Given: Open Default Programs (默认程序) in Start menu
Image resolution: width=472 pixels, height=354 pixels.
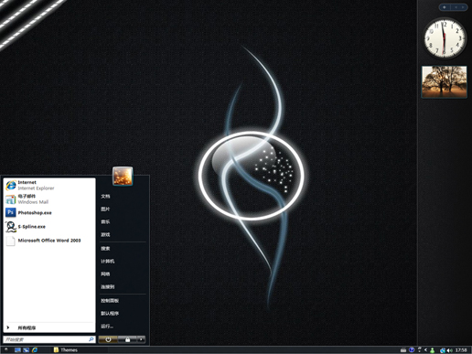Looking at the screenshot, I should point(110,314).
